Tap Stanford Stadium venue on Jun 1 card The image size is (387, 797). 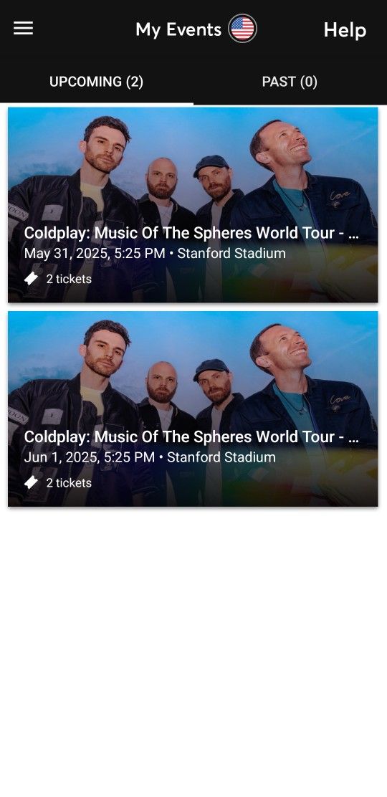(221, 457)
